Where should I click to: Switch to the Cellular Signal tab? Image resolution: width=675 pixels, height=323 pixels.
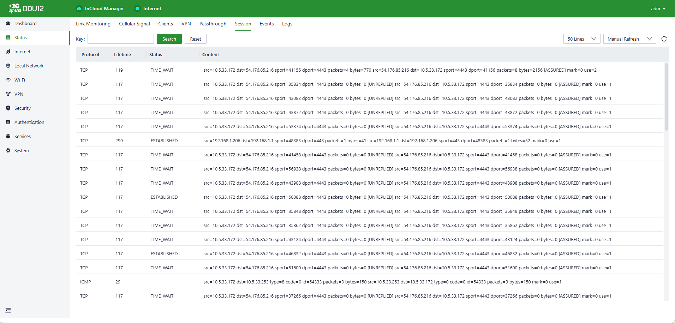pos(134,24)
